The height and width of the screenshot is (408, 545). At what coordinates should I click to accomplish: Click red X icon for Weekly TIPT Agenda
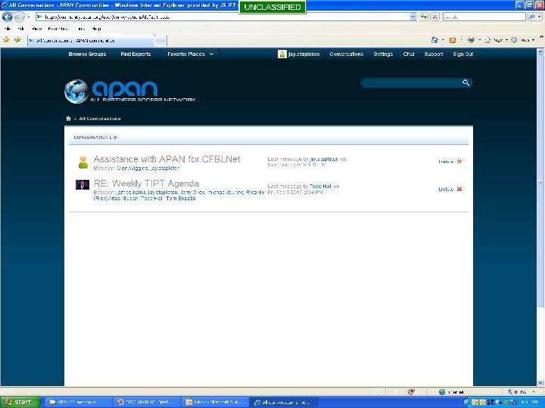(x=459, y=189)
